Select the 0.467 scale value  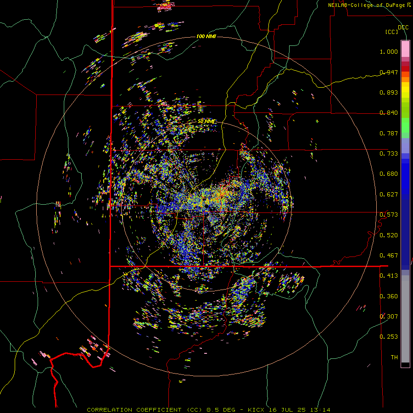[x=389, y=256]
